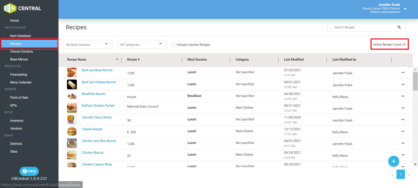
Task: Sort by Last Modified column header
Action: [294, 59]
